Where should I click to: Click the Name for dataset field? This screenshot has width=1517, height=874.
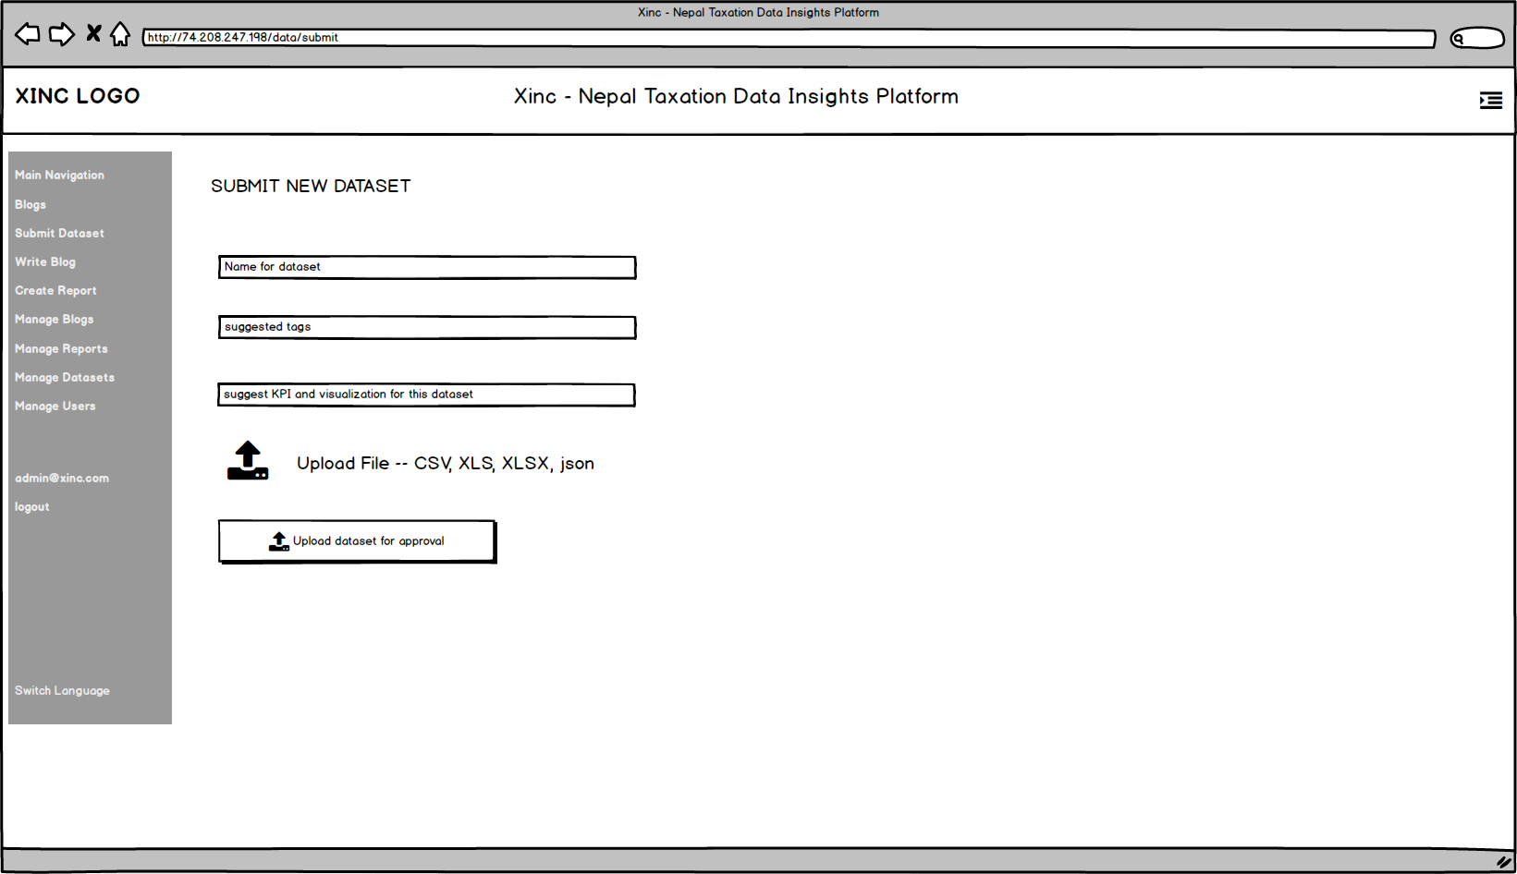[x=427, y=267]
